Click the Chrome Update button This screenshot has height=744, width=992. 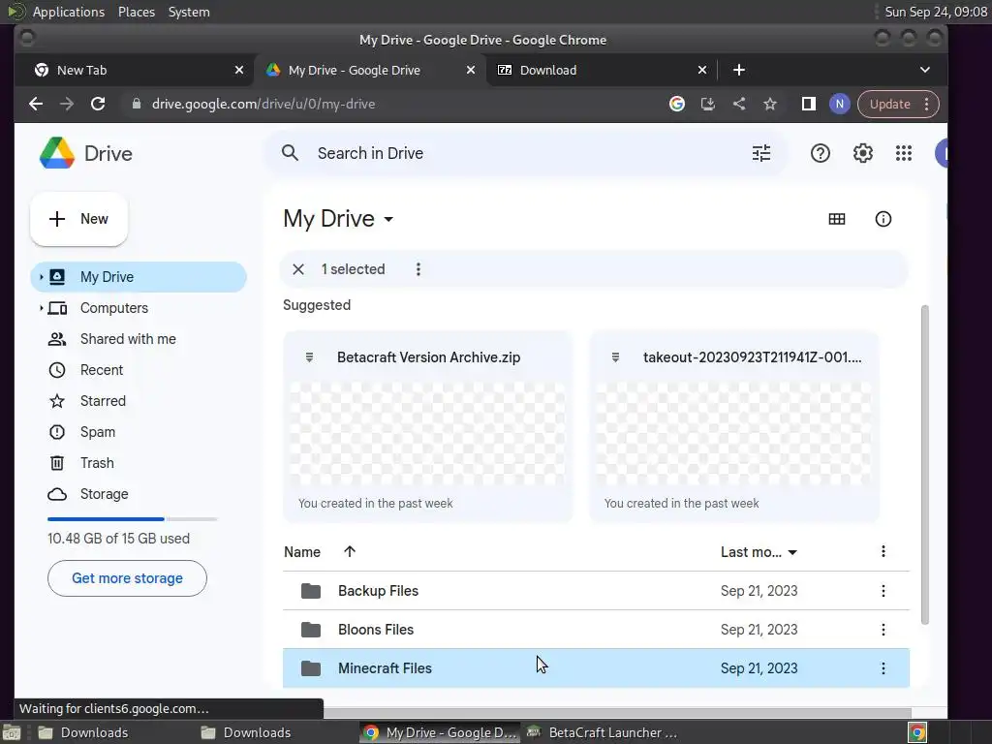(889, 104)
